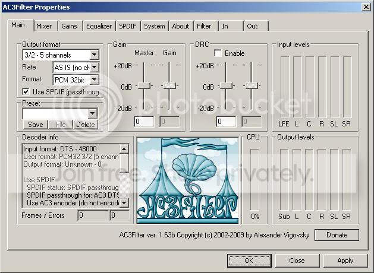Switch to the Mixer tab
This screenshot has height=273, width=374.
[x=44, y=26]
